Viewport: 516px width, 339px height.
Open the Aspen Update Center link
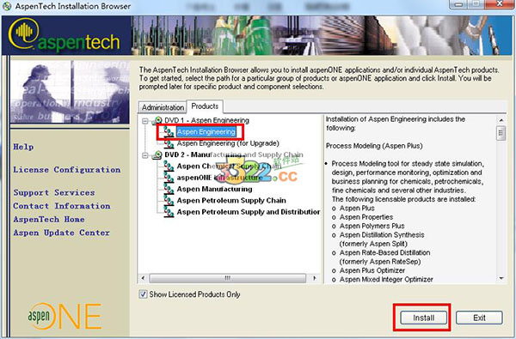[62, 233]
